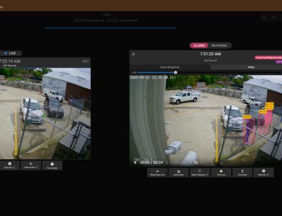Click the LIVE badge above live camera
This screenshot has width=282, height=216.
(x=11, y=54)
